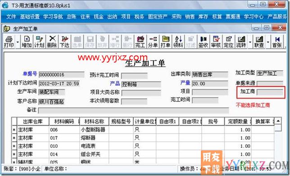
Task: Click the 删除 delete toolbar icon
Action: [x=52, y=42]
